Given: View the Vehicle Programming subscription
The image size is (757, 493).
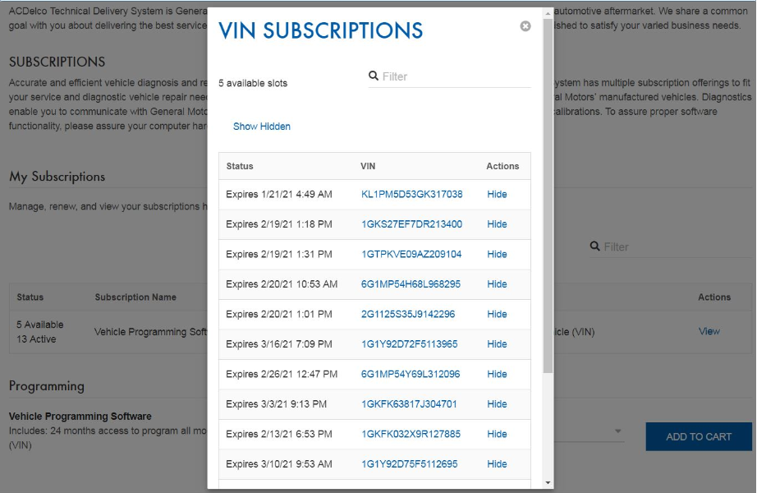Looking at the screenshot, I should [x=709, y=332].
